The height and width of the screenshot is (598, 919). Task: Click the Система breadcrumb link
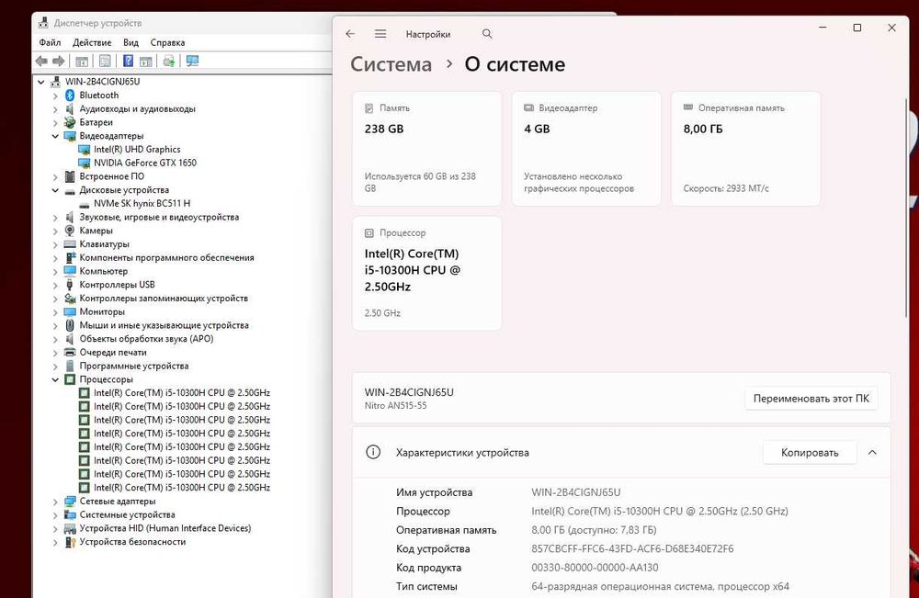(x=391, y=64)
